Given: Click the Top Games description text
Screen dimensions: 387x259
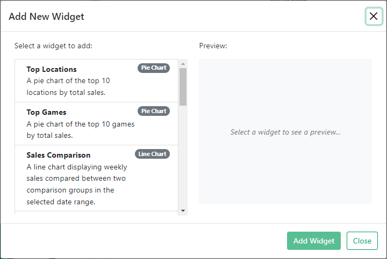Looking at the screenshot, I should pos(81,129).
